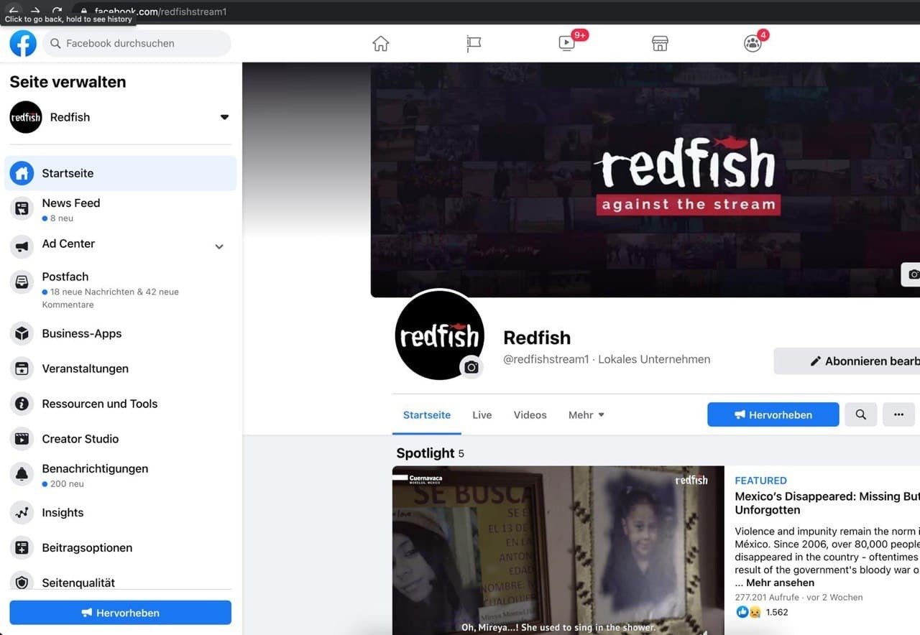This screenshot has height=635, width=920.
Task: Click the Startseite house icon in sidebar
Action: 22,173
